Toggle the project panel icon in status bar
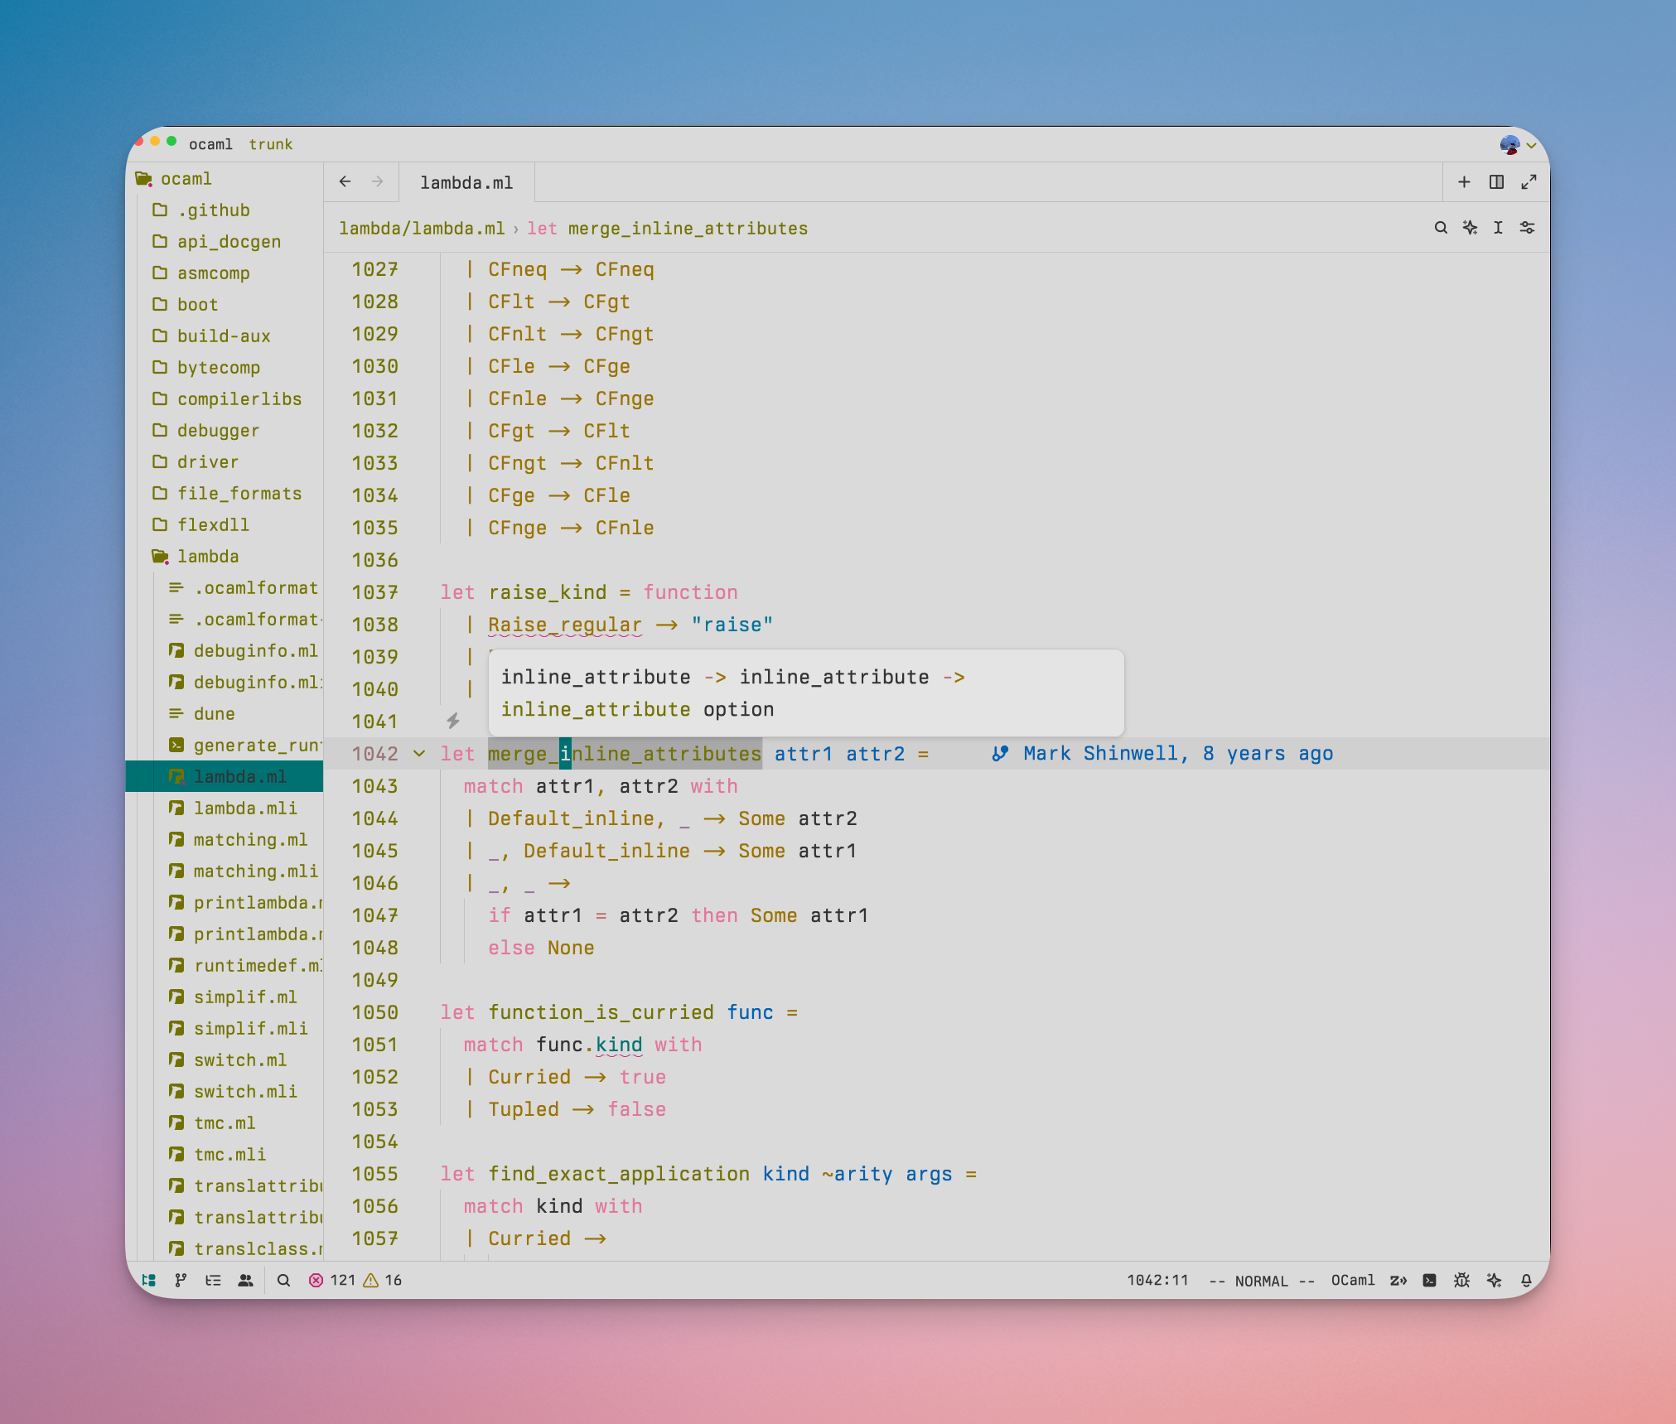 149,1280
